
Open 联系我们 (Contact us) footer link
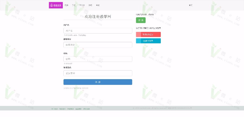click(62, 109)
